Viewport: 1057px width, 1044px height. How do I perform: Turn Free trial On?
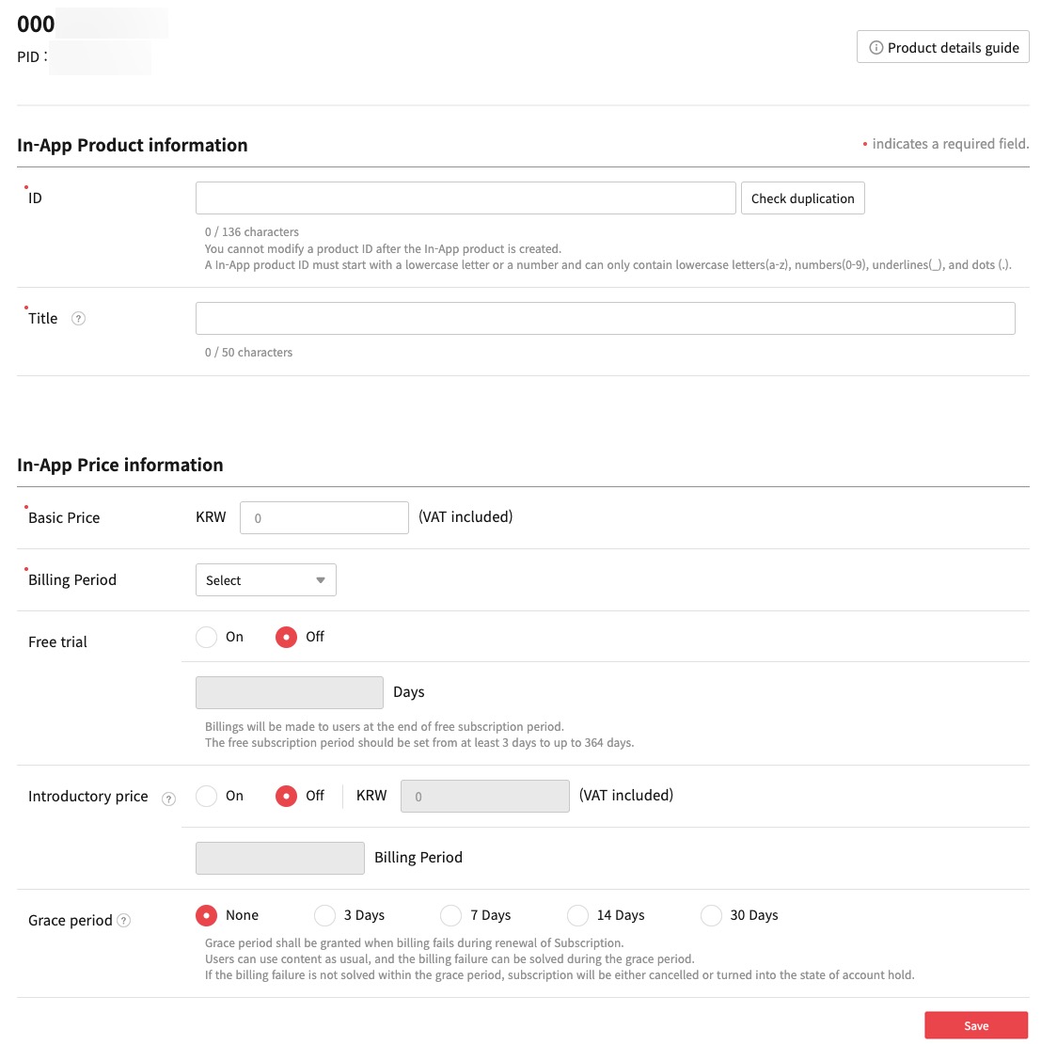207,638
